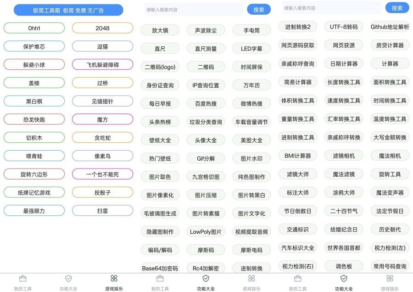Tap the 极简工具箱 极简 免费 无广告 header banner
413x292 pixels.
(68, 10)
